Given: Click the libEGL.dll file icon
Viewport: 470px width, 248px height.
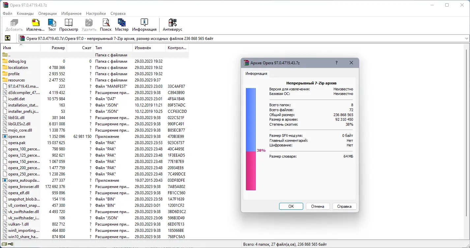Looking at the screenshot, I should [5, 117].
